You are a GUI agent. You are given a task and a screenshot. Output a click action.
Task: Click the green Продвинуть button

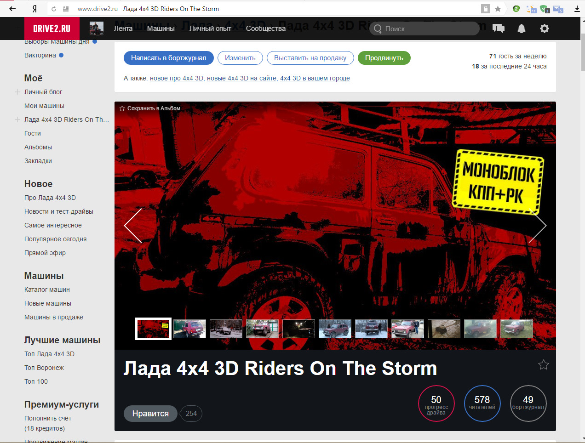pos(384,58)
